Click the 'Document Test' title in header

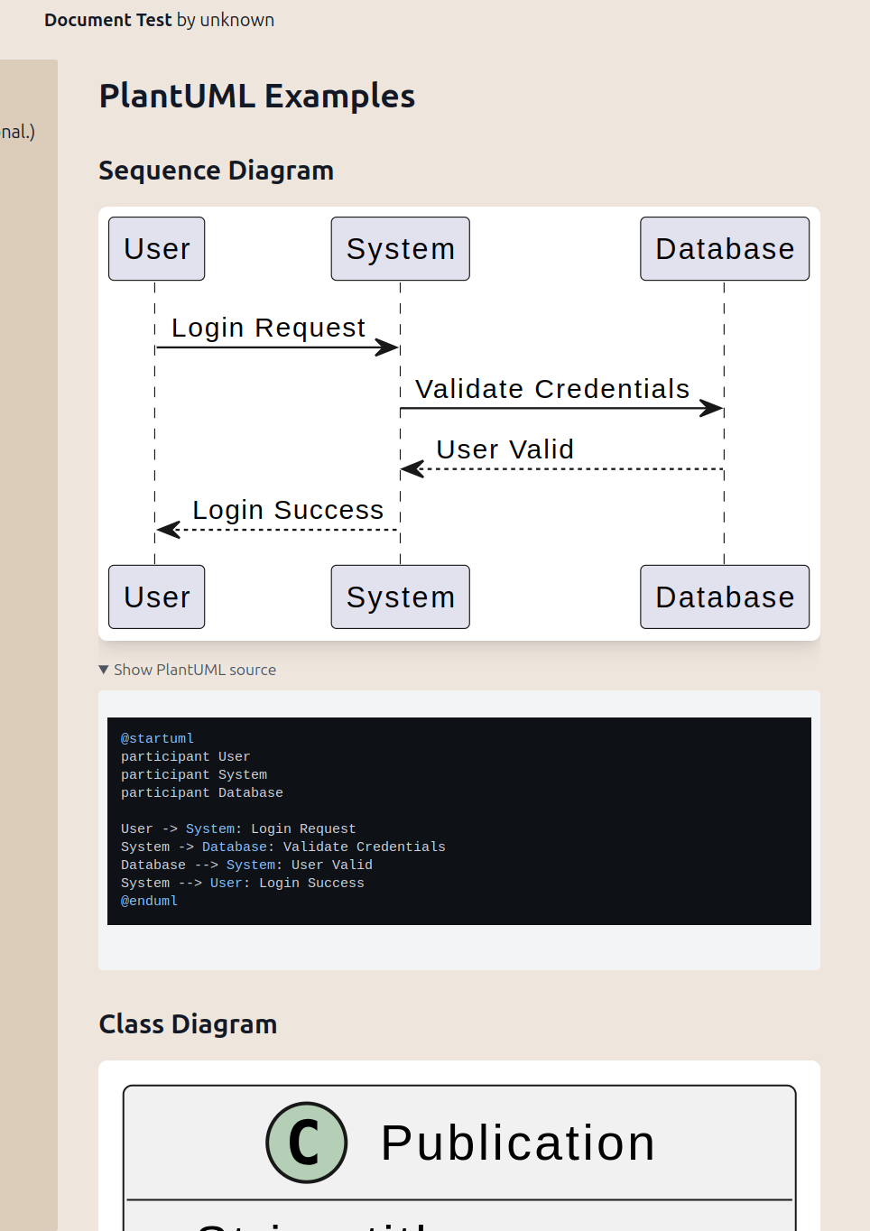(108, 20)
